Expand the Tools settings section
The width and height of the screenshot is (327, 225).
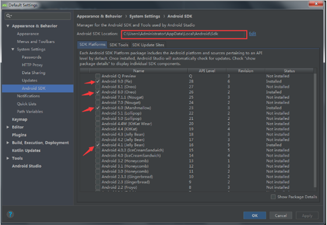(8, 158)
